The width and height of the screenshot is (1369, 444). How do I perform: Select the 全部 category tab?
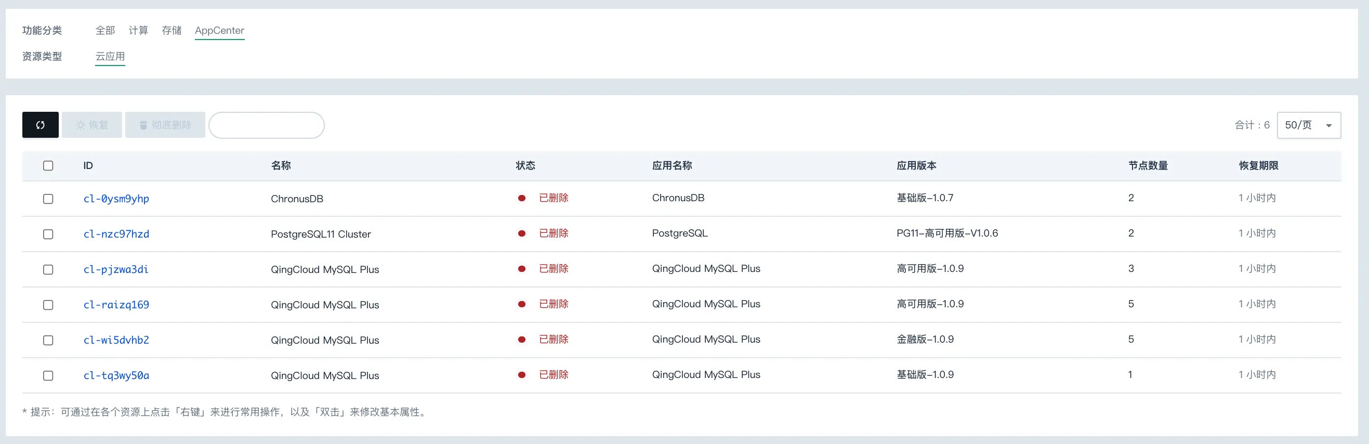pos(105,30)
